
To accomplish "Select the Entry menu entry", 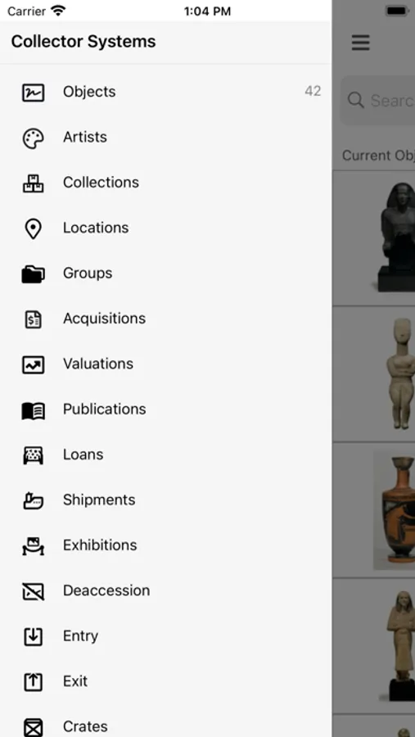I will coord(165,636).
